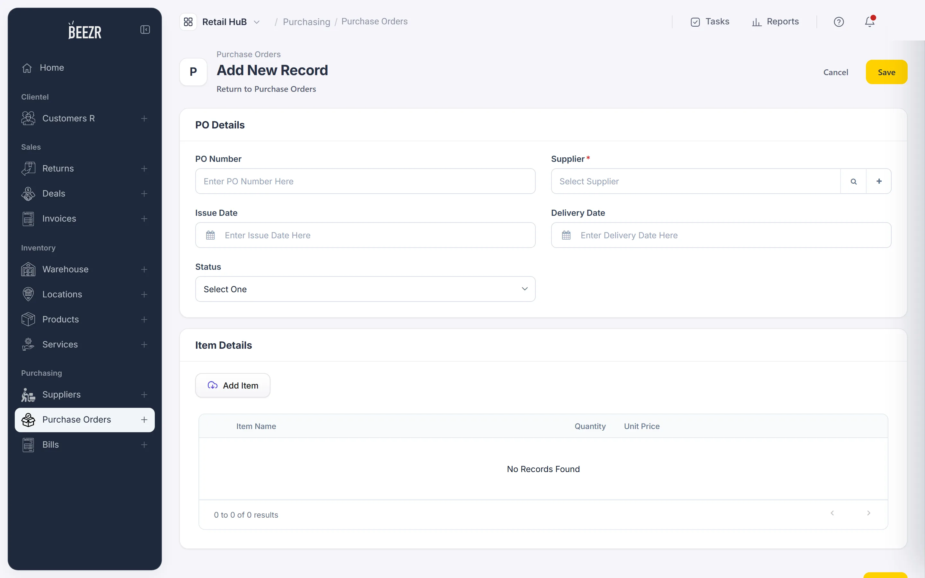
Task: Focus the PO Number input field
Action: coord(365,181)
